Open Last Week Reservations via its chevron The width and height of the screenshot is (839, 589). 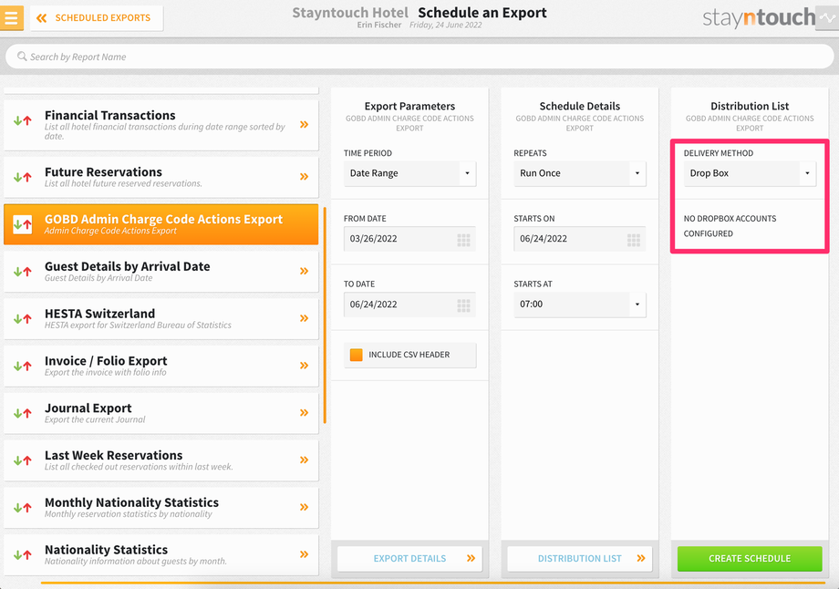304,460
